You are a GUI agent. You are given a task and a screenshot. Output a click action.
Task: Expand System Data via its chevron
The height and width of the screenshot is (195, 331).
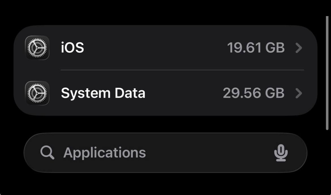point(298,93)
